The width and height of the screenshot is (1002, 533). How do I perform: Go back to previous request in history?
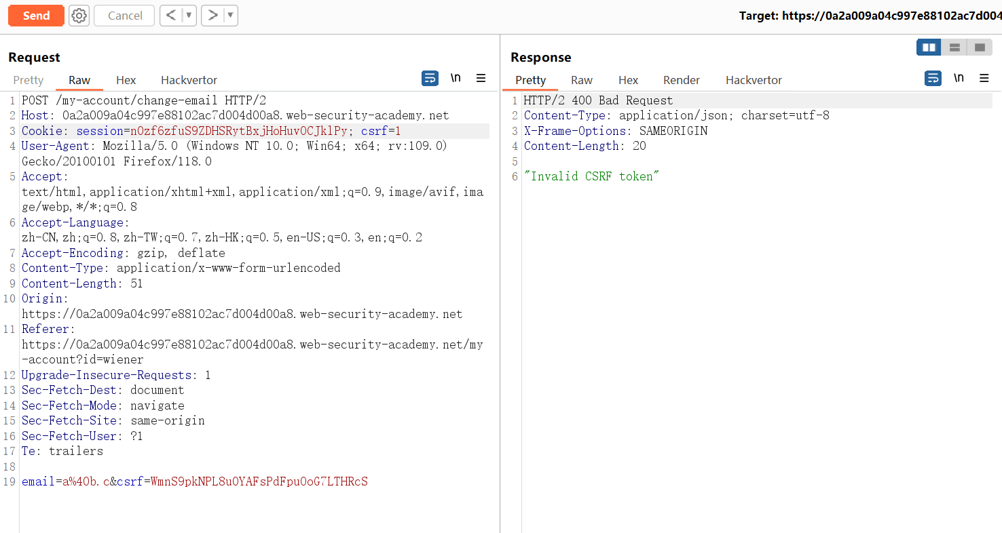click(x=171, y=16)
